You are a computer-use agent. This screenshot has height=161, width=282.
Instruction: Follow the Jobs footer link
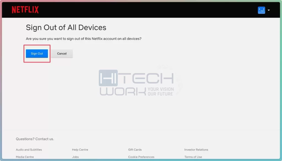tap(75, 157)
